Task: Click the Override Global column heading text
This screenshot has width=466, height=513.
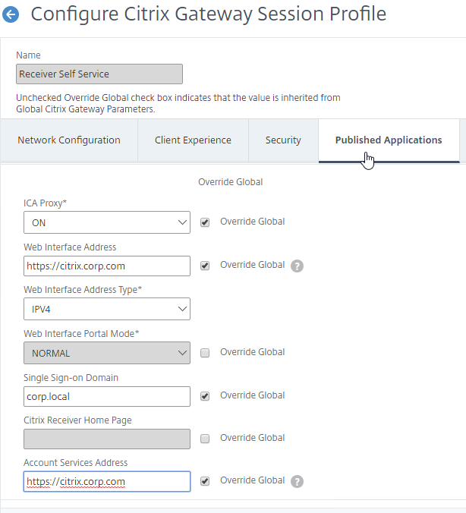Action: 231,182
